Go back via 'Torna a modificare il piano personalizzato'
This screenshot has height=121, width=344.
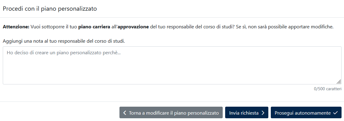171,112
